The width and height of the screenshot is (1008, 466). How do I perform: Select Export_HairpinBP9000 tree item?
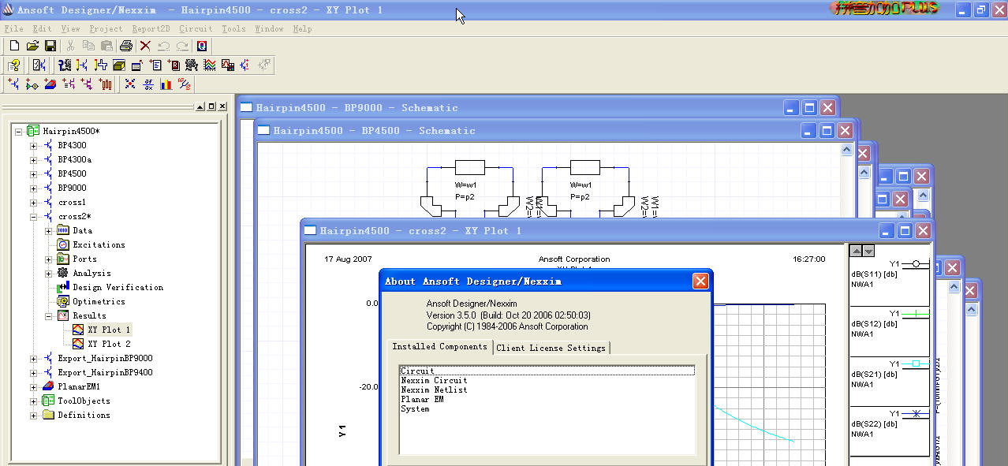point(105,359)
